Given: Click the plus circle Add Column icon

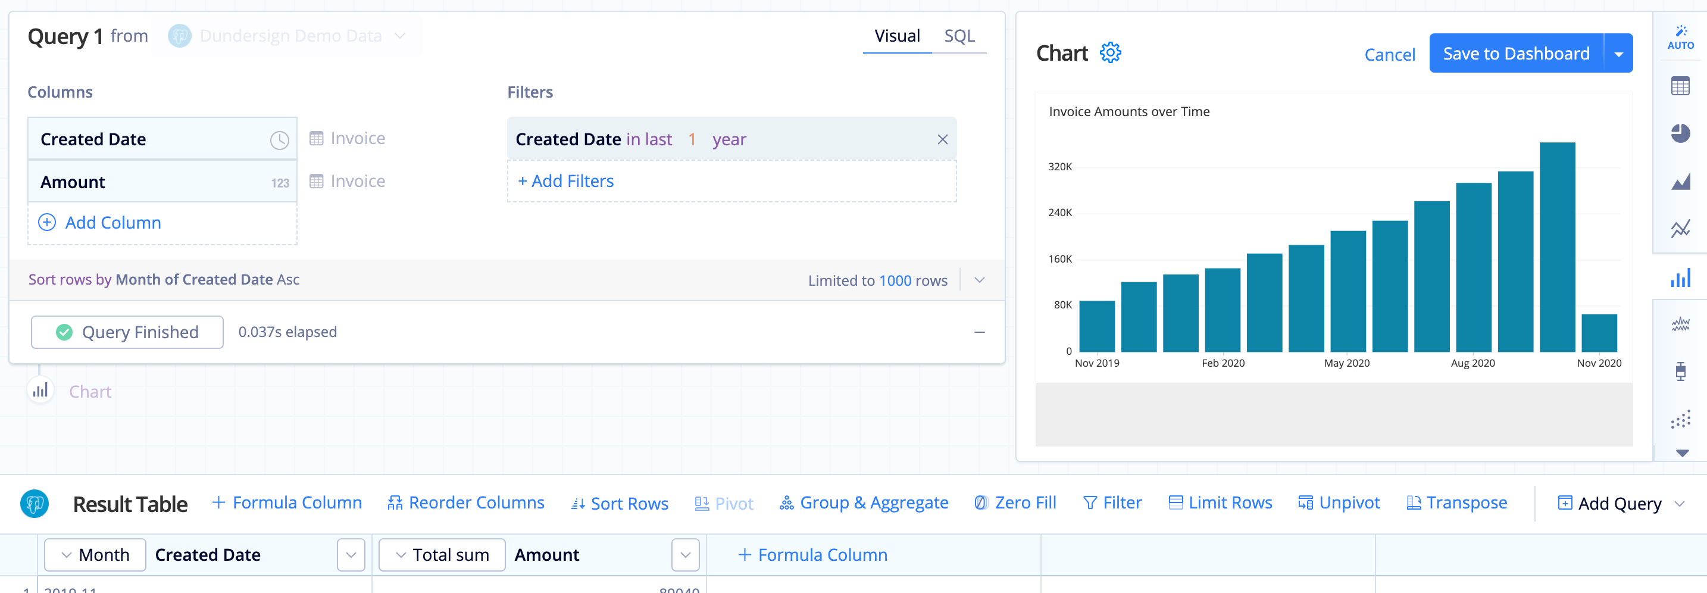Looking at the screenshot, I should (47, 222).
